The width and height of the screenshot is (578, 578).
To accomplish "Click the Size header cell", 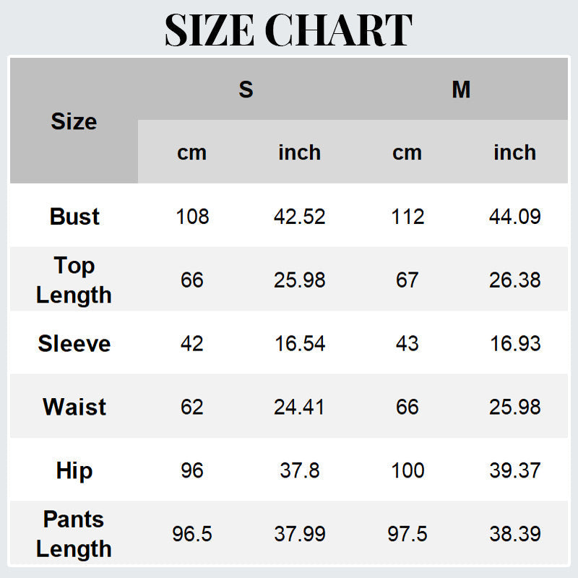I will pyautogui.click(x=74, y=121).
